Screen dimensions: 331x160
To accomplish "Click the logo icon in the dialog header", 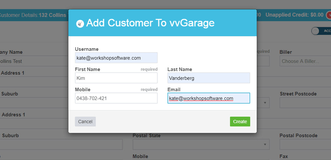I will coord(80,24).
